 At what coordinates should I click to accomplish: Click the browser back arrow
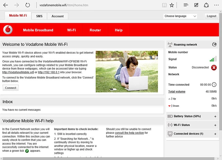point(6,5)
